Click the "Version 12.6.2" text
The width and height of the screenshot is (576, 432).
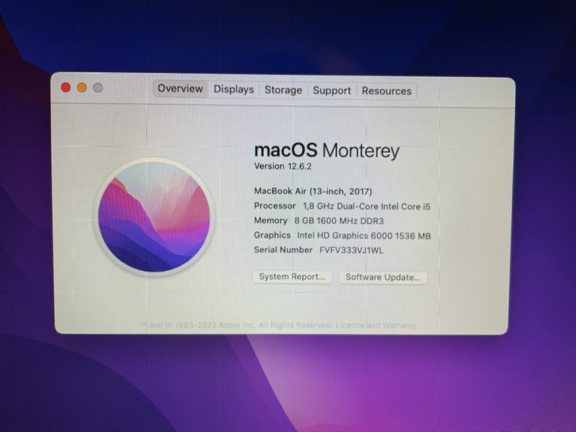[283, 166]
